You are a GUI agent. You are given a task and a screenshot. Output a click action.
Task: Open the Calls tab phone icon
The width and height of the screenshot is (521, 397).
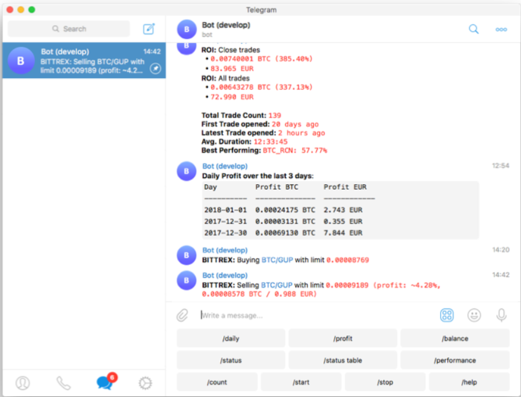point(63,383)
